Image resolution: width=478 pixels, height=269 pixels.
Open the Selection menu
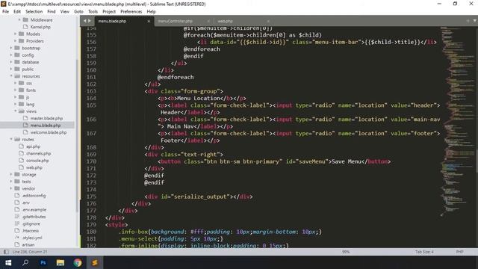pyautogui.click(x=34, y=12)
